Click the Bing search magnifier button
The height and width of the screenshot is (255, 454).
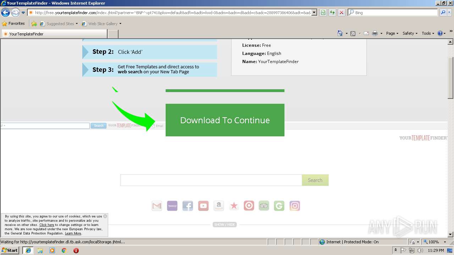(x=442, y=13)
